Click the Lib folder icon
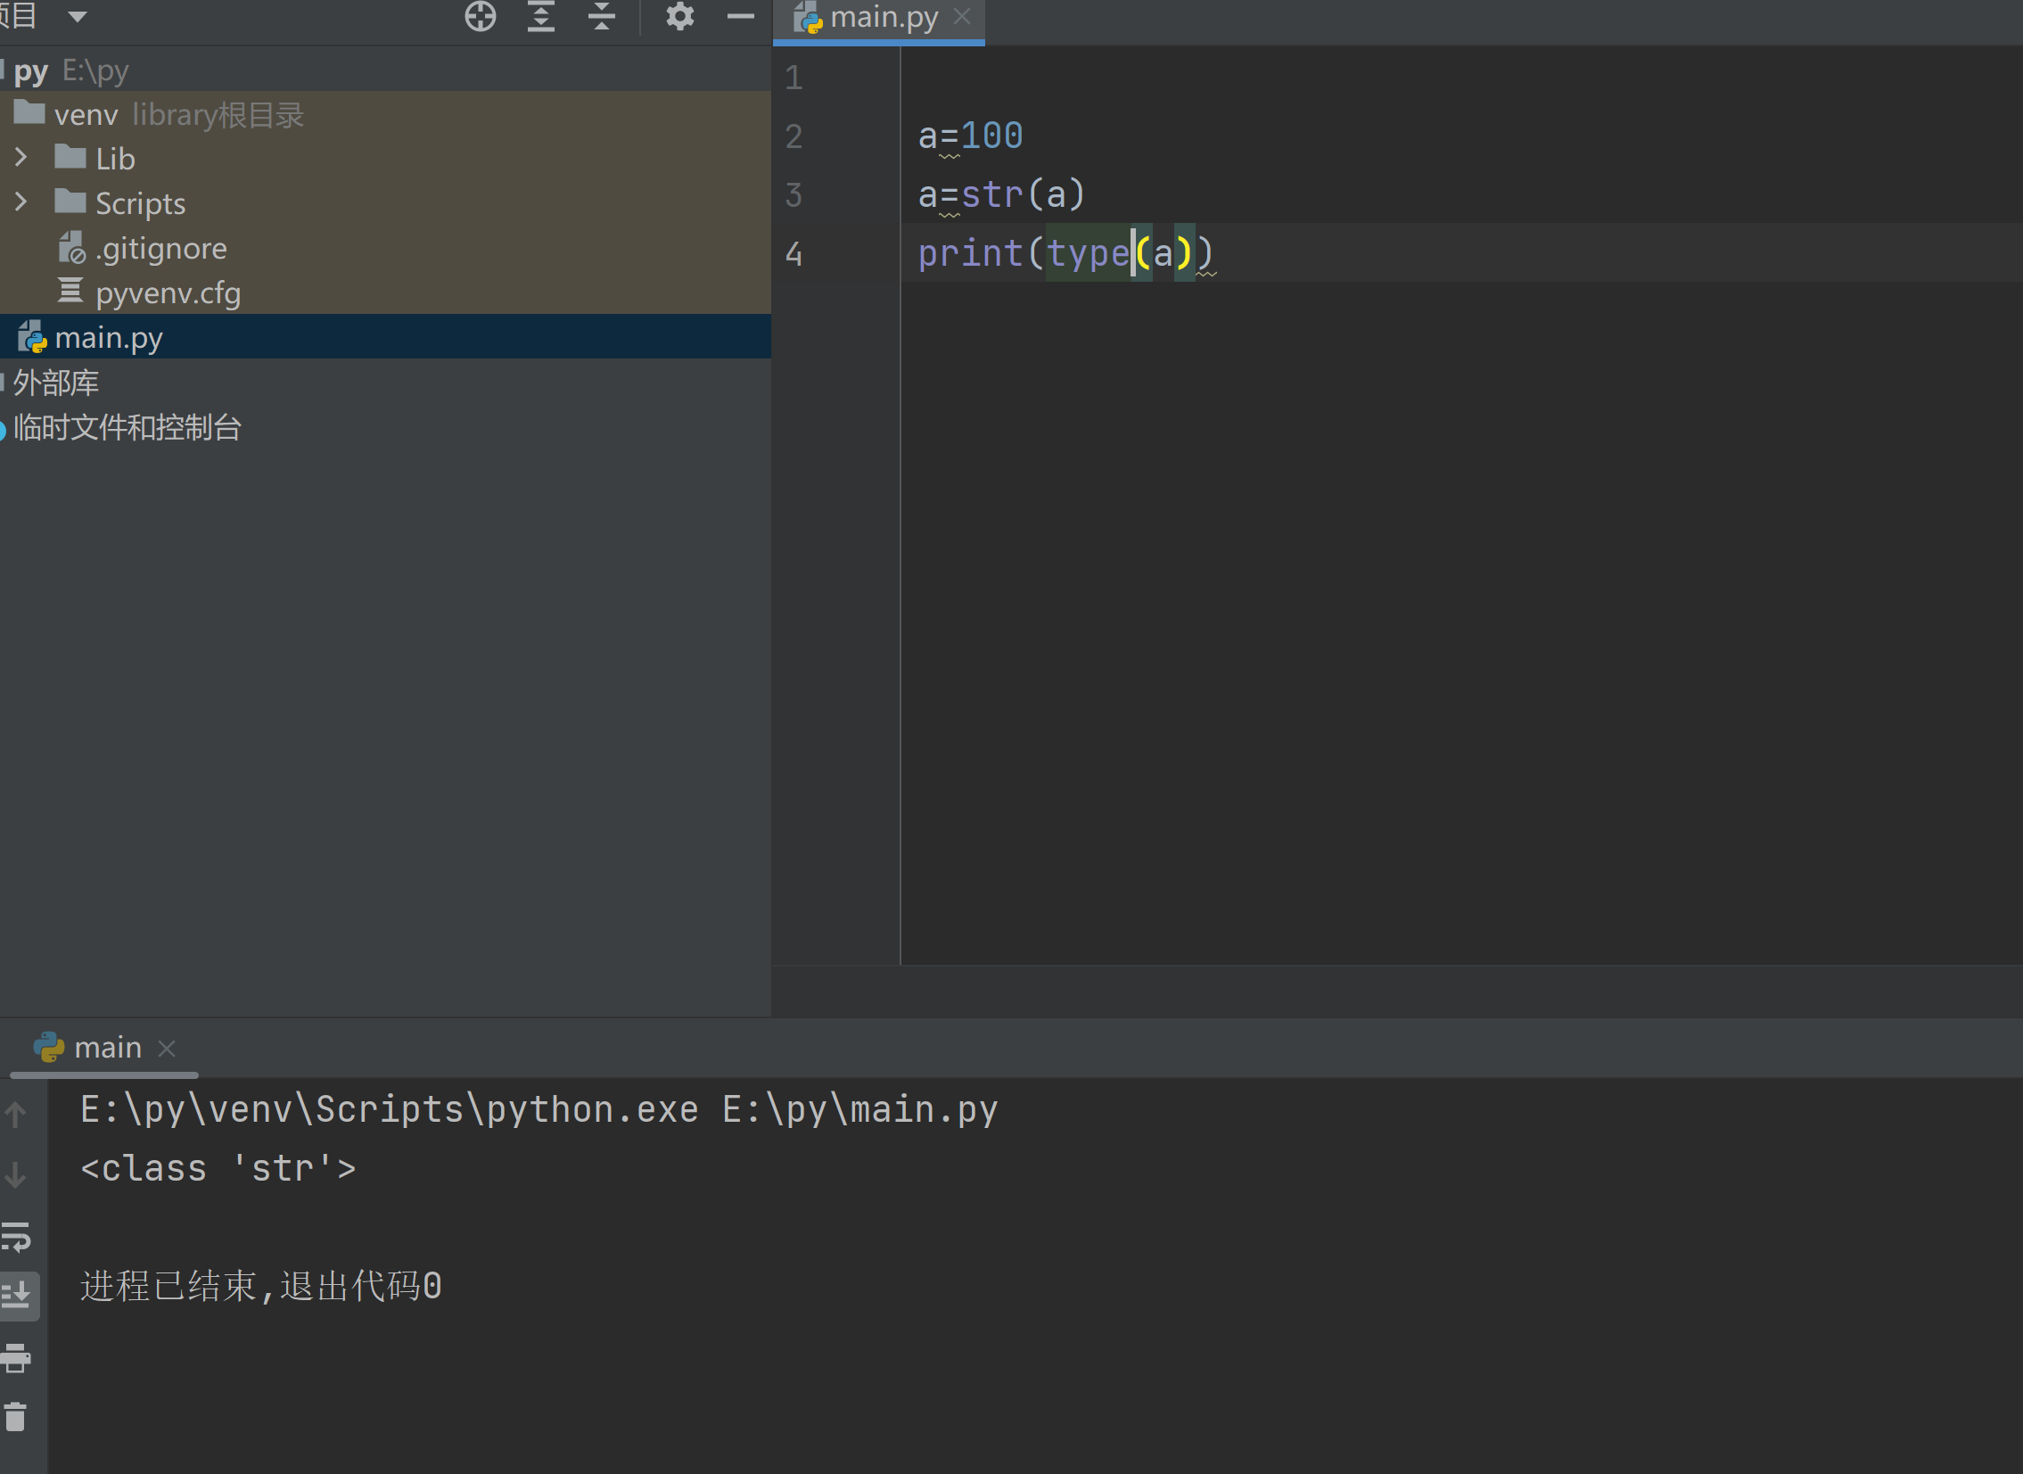The image size is (2023, 1474). [x=70, y=156]
